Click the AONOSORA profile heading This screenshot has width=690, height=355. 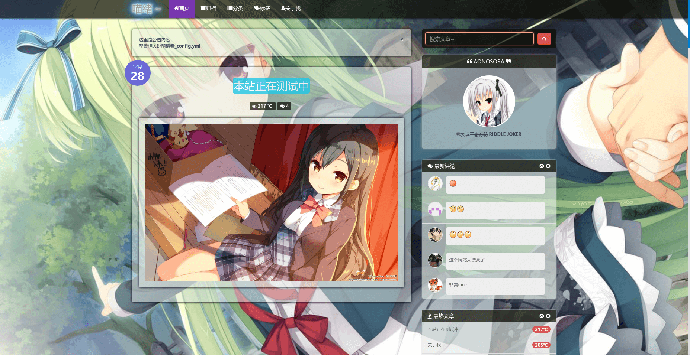click(489, 62)
